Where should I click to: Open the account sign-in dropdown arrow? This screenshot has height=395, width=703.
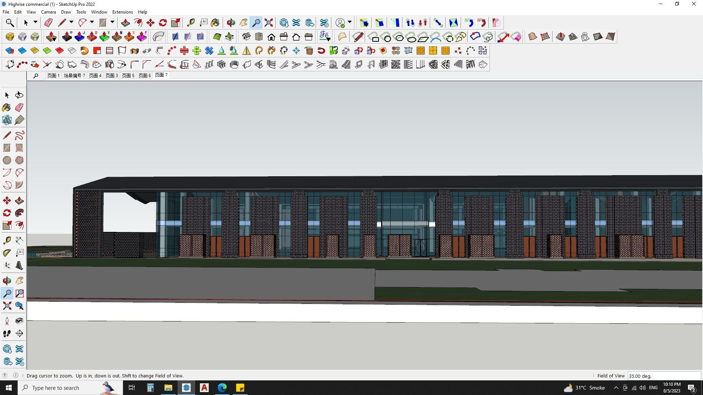tap(350, 22)
